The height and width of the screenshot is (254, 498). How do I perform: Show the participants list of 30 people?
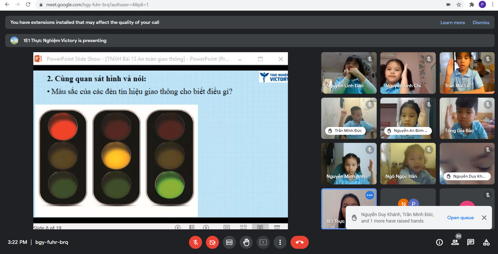point(455,242)
